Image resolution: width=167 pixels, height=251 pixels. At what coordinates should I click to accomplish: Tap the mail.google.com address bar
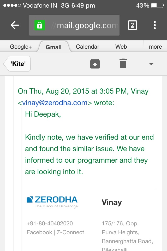click(74, 25)
